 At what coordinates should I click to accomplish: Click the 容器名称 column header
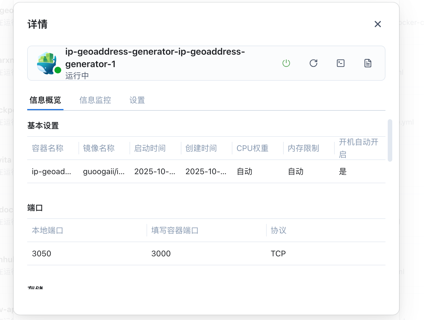pos(48,148)
